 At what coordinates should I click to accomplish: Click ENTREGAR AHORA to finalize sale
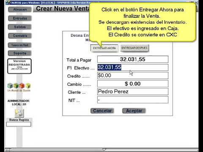point(104,48)
